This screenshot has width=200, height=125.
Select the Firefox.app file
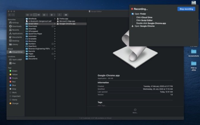point(71,19)
